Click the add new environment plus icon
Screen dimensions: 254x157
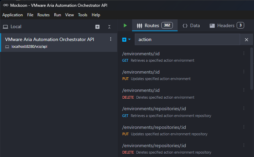pos(97,27)
